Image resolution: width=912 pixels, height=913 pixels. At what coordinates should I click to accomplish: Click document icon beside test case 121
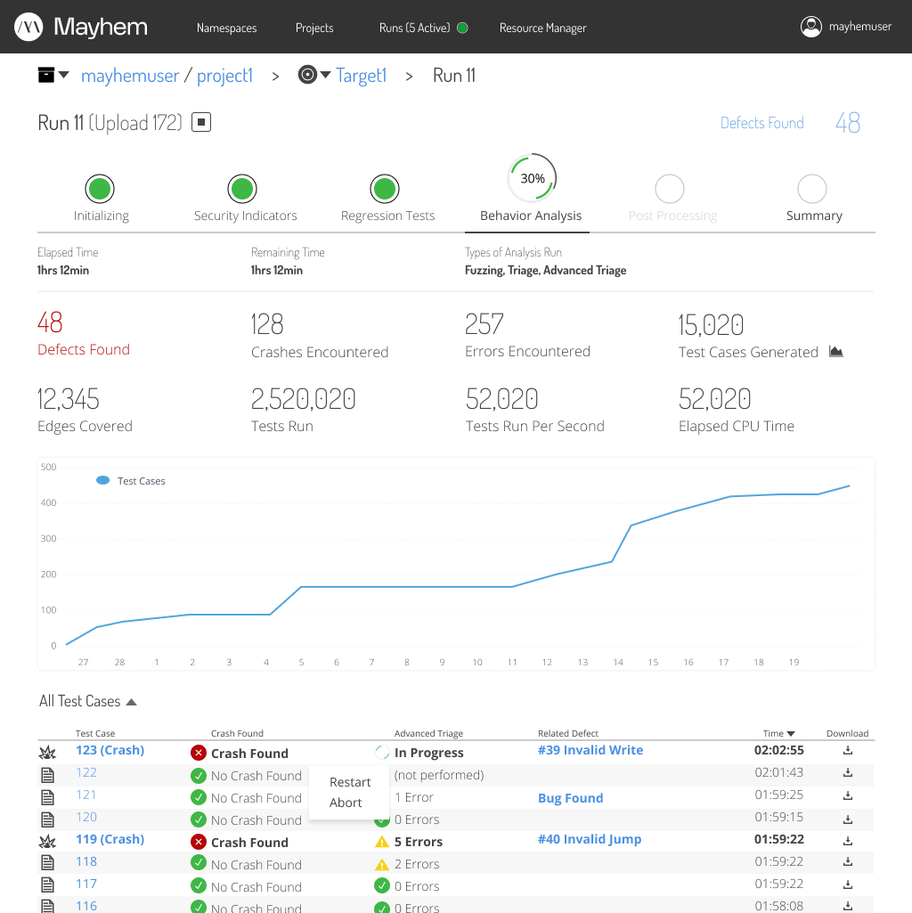point(48,796)
